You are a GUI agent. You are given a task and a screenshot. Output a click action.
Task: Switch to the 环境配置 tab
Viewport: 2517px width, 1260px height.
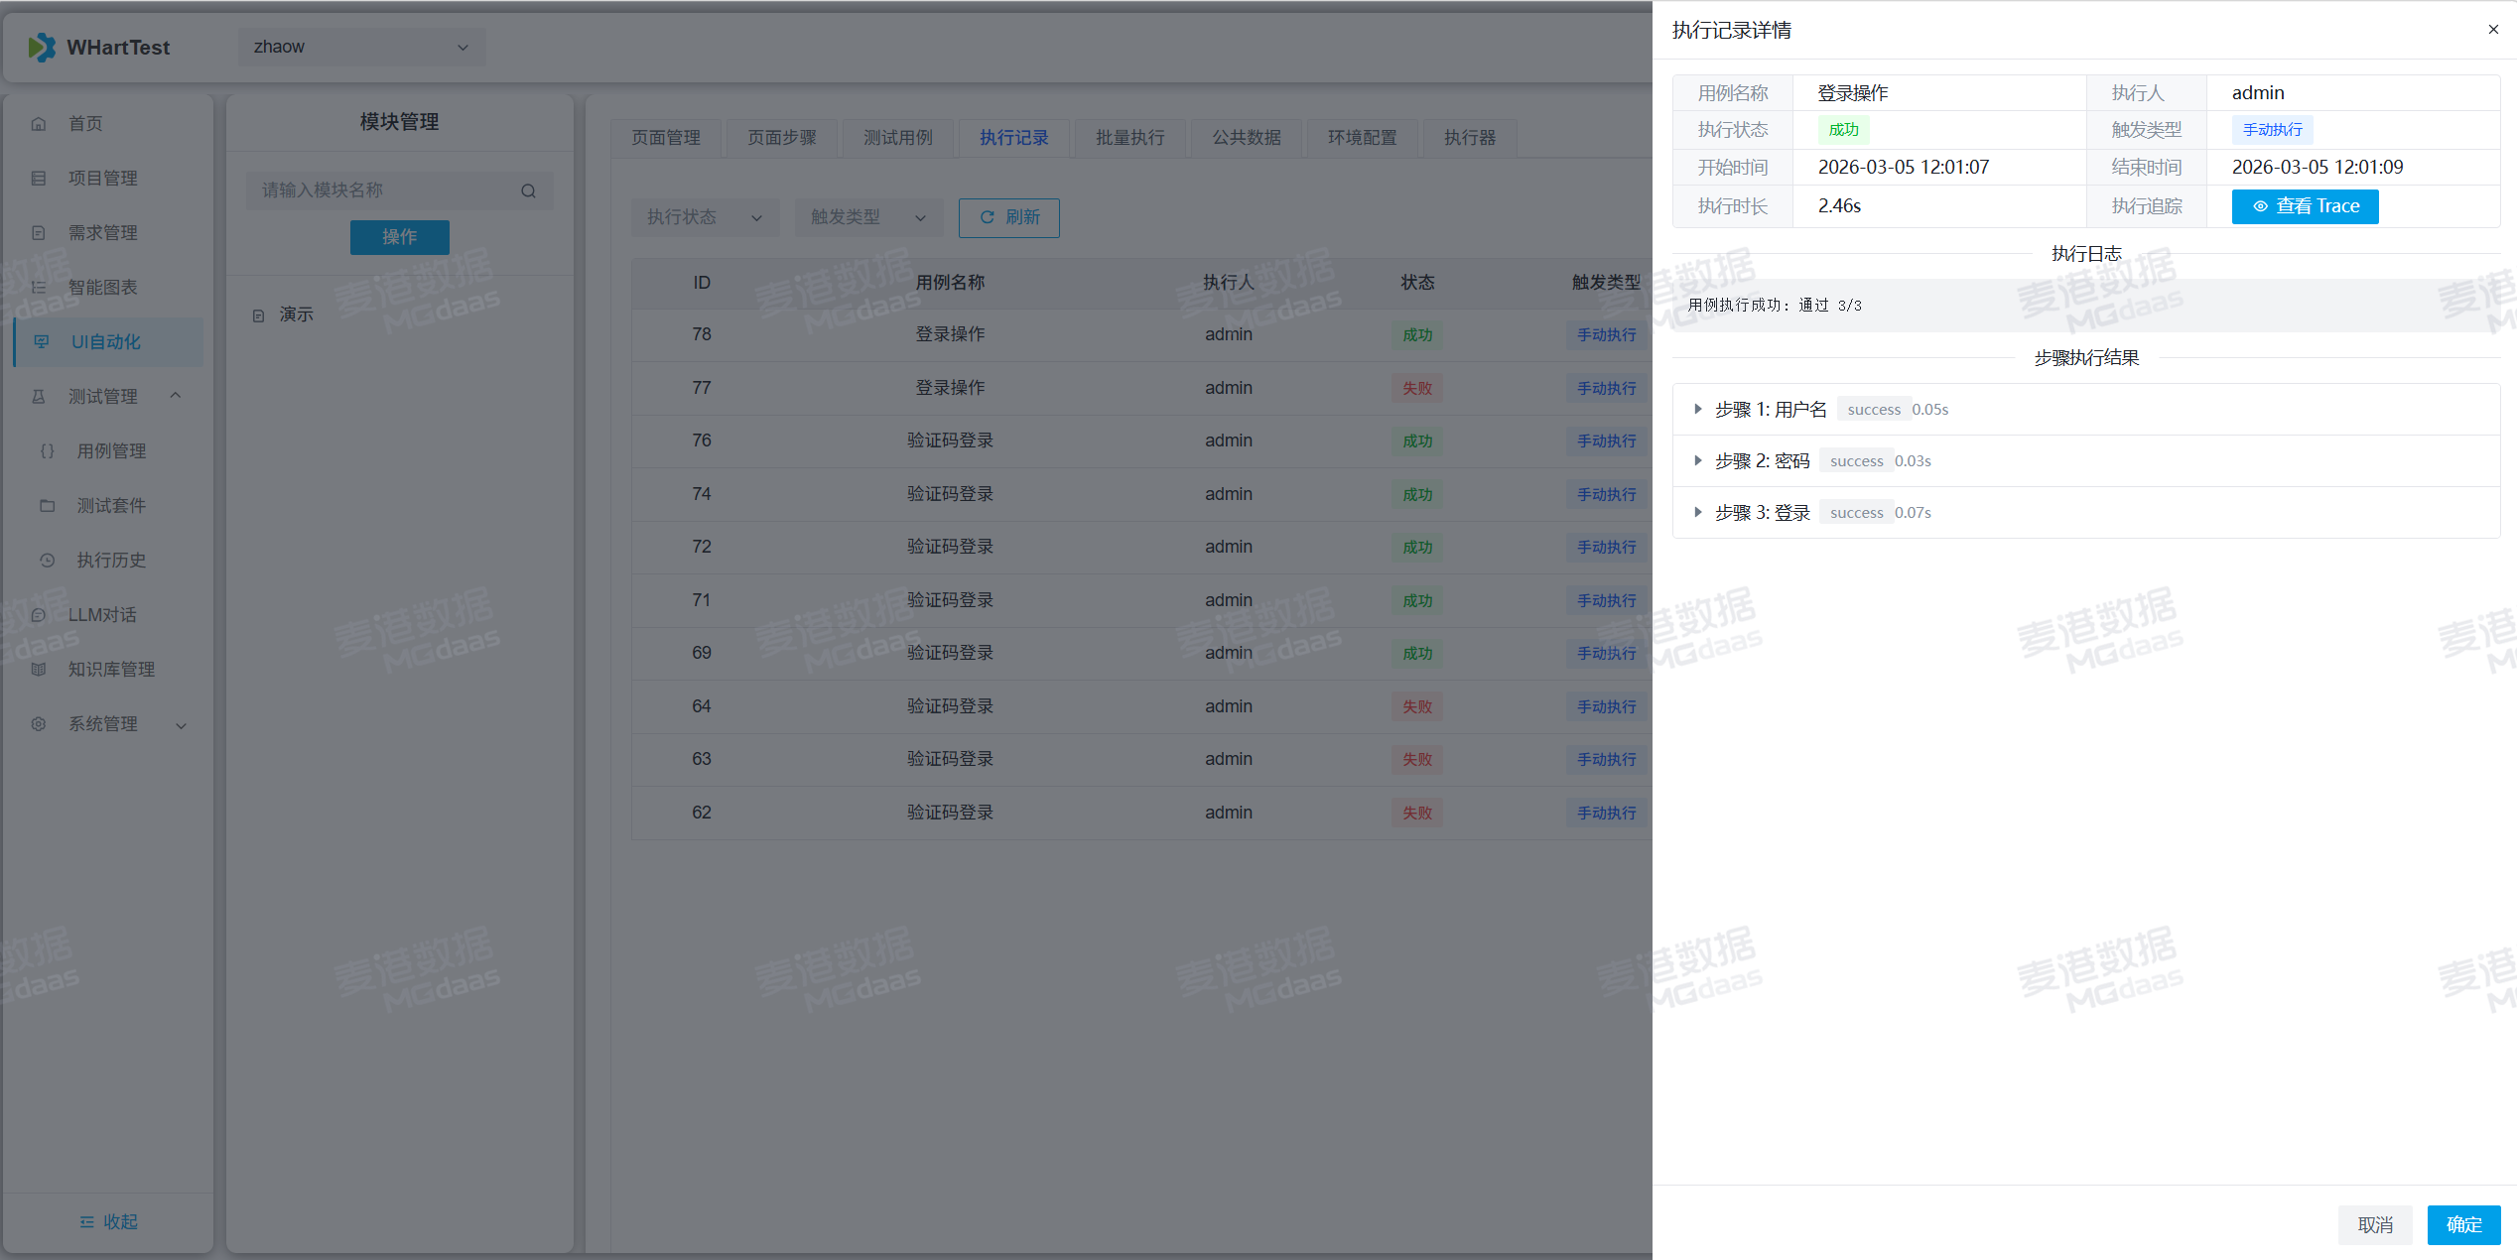tap(1362, 138)
